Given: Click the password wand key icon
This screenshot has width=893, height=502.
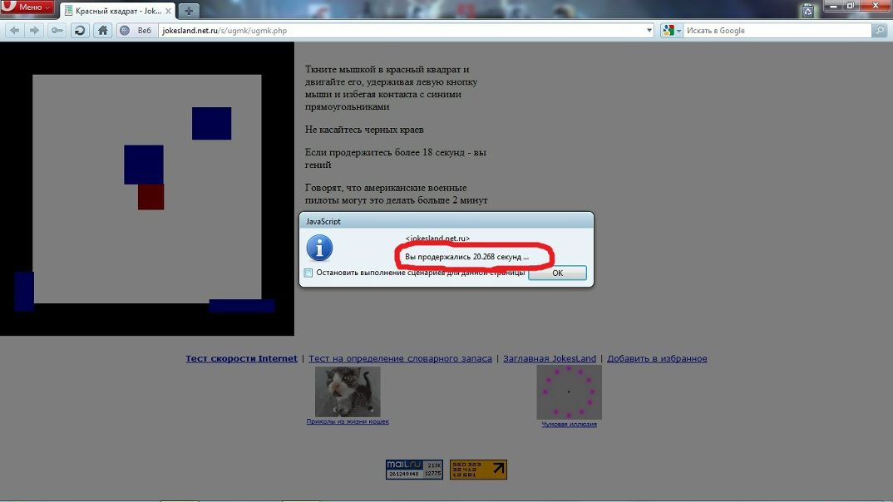Looking at the screenshot, I should (57, 31).
